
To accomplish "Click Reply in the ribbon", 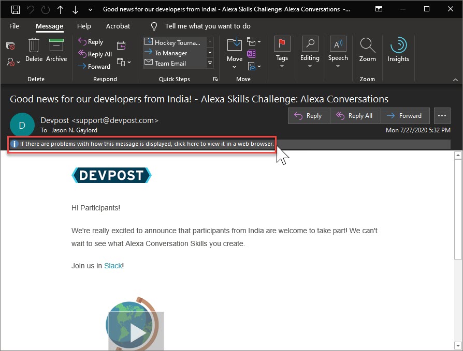I will point(91,41).
